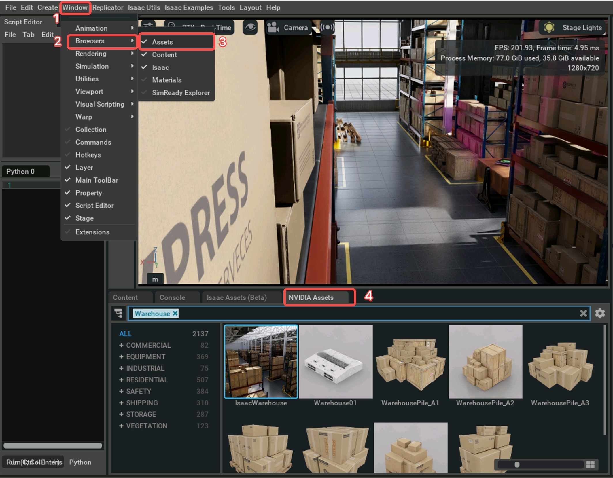Screen dimensions: 613x478
Task: Click the viewport eye visibility icon
Action: coord(250,27)
